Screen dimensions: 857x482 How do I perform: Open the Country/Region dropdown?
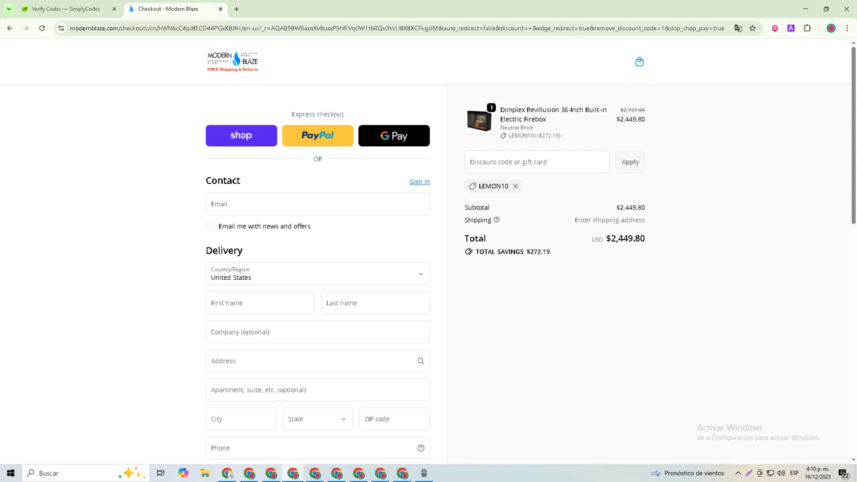click(x=318, y=274)
